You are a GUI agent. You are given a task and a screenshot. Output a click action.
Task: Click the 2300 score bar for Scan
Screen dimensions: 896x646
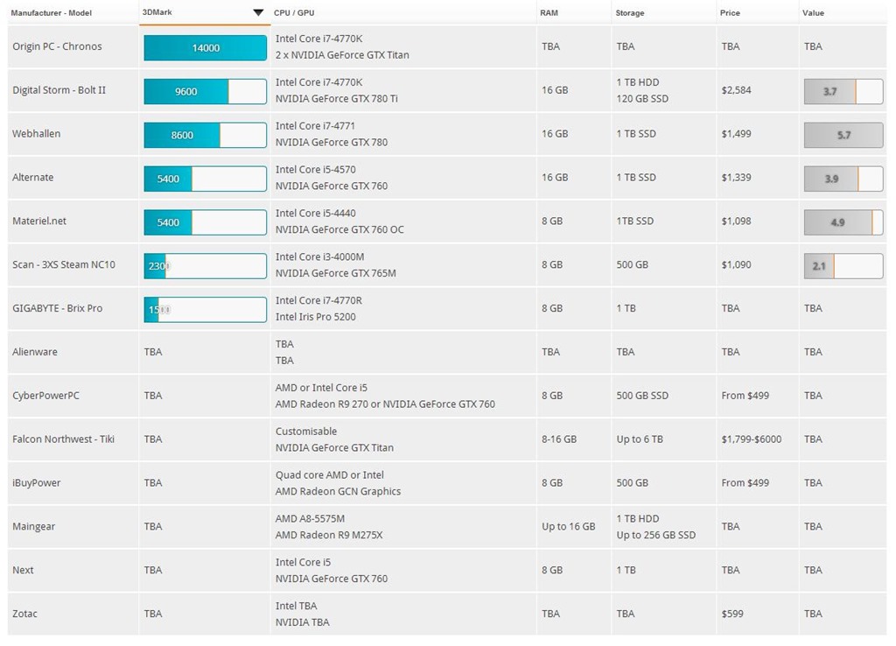[205, 266]
